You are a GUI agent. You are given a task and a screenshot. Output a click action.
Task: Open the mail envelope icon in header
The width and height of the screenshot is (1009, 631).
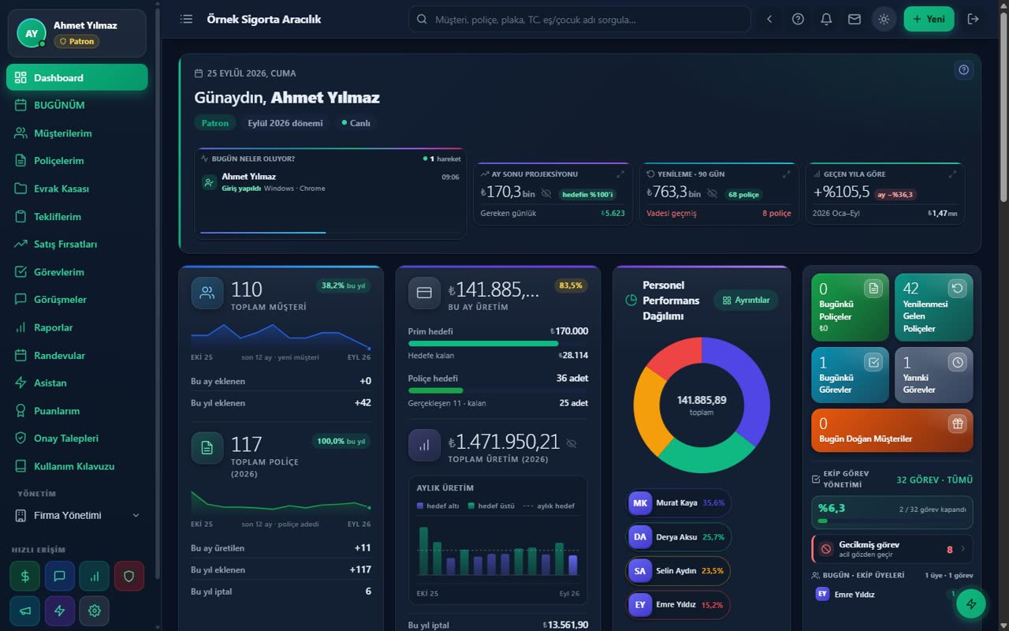(x=854, y=19)
